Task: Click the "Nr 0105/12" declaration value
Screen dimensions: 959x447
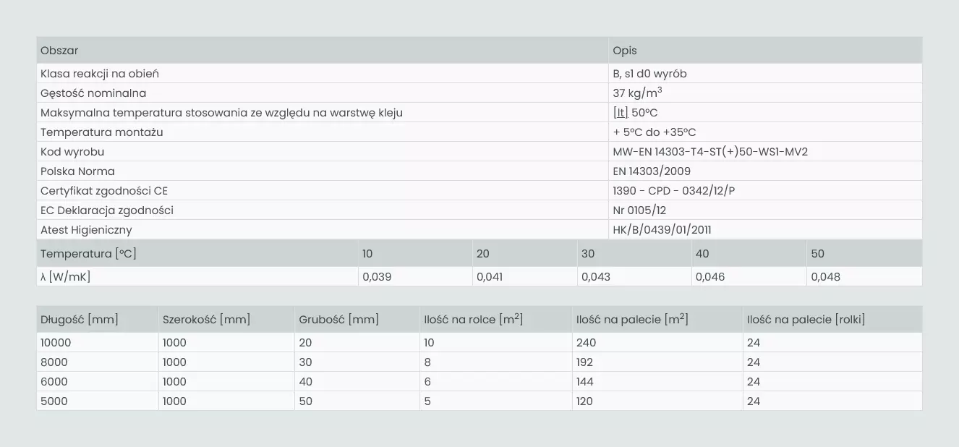Action: pyautogui.click(x=639, y=210)
